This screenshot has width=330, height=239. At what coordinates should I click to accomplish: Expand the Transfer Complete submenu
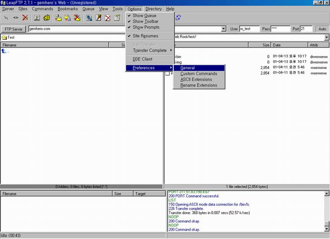click(x=150, y=50)
